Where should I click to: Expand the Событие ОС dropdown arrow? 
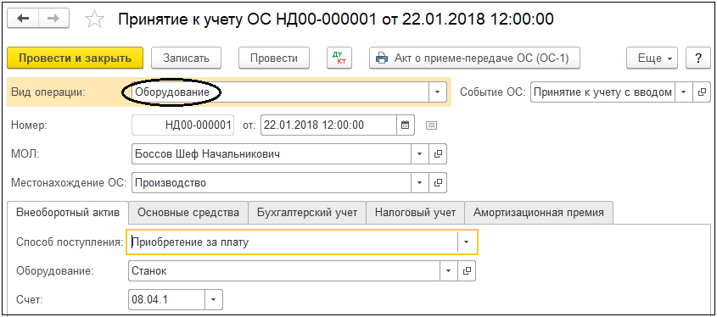[684, 92]
